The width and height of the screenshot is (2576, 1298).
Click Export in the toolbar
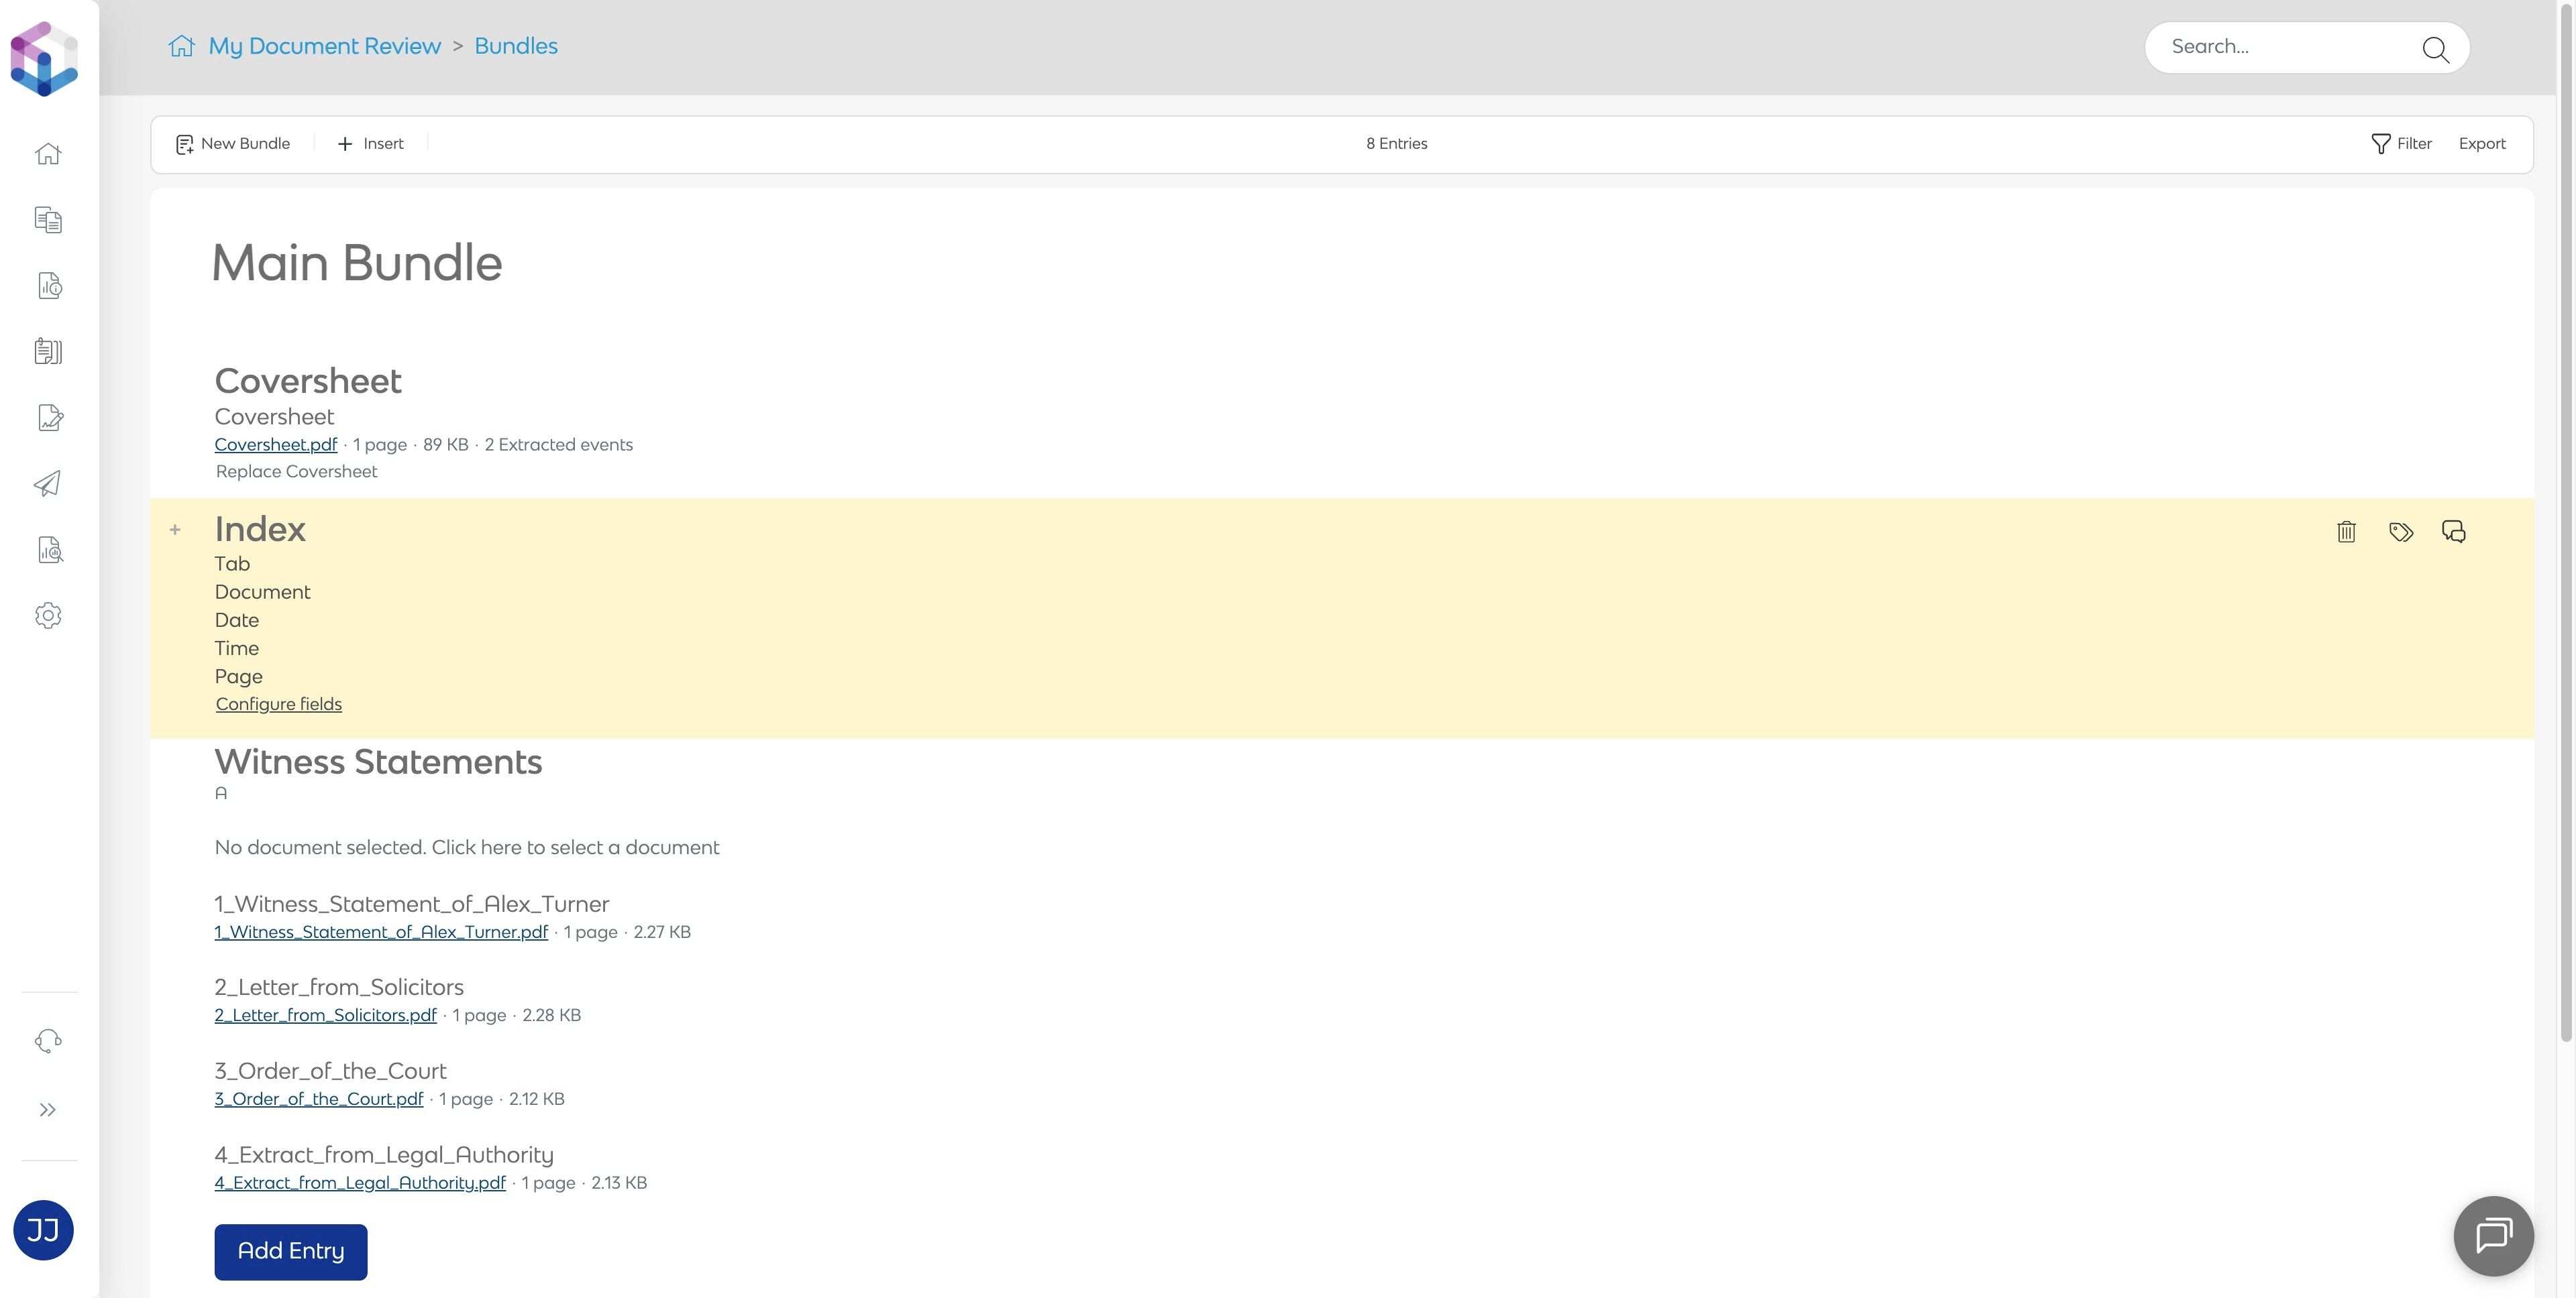(x=2481, y=144)
